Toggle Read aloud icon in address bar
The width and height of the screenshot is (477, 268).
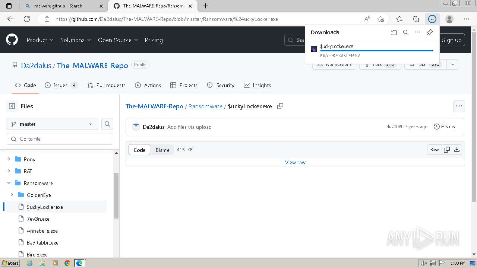point(367,19)
